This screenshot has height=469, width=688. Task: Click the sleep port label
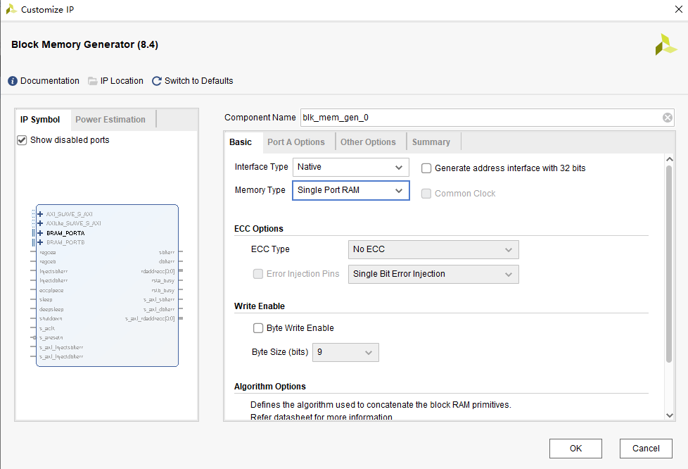coord(46,299)
